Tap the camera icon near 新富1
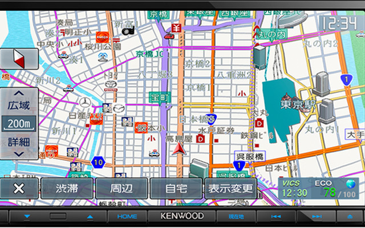This screenshot has width=365, height=228. [x=128, y=30]
